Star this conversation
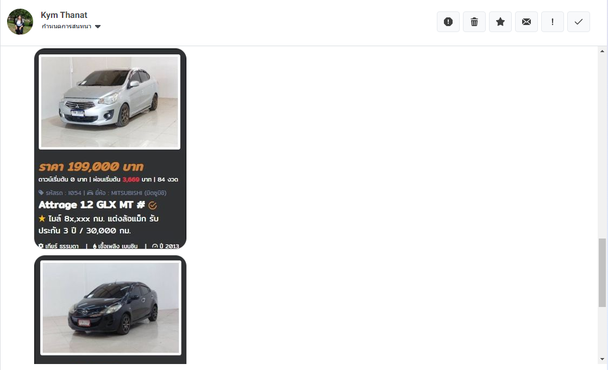608x370 pixels. [500, 22]
